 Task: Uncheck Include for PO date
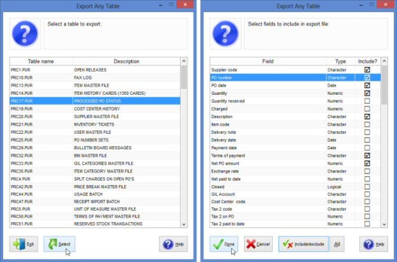tap(367, 85)
